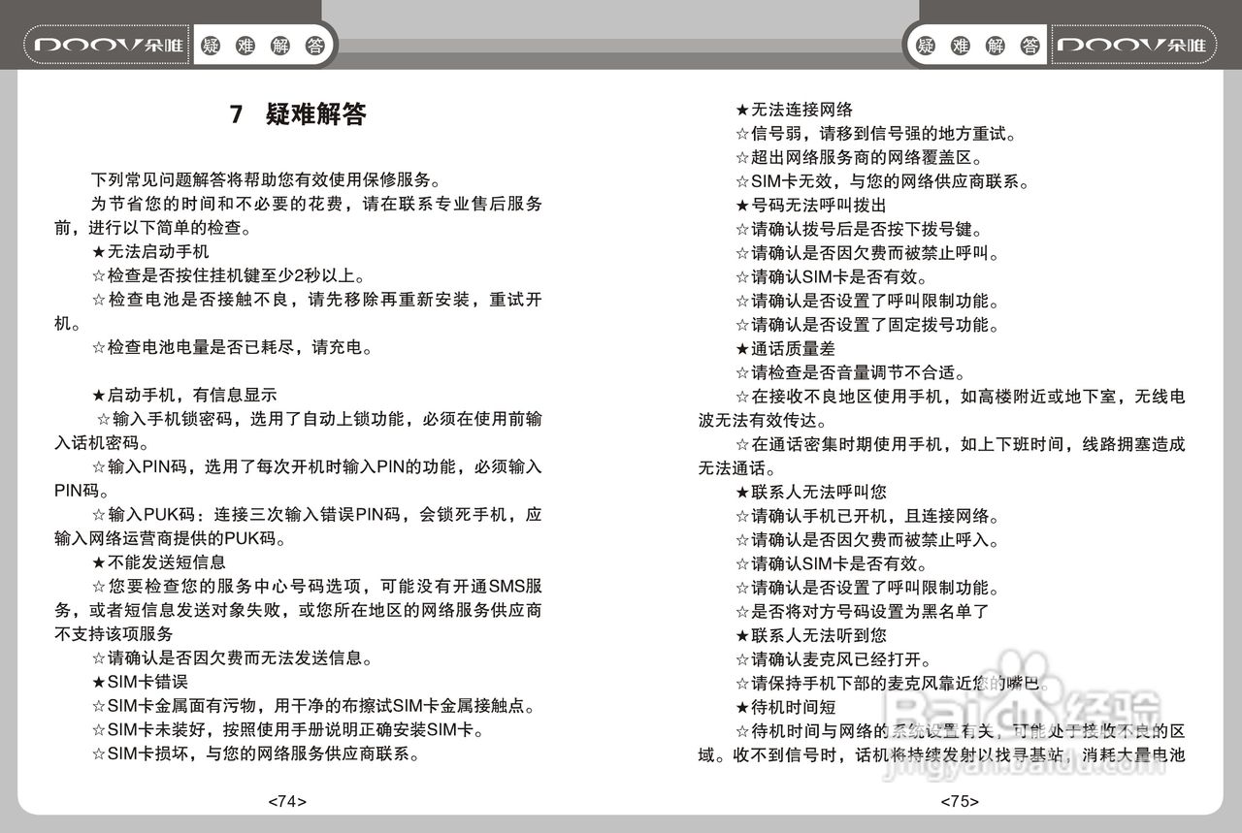The height and width of the screenshot is (833, 1242).
Task: Click the heading "★待机时间短"
Action: pos(785,707)
